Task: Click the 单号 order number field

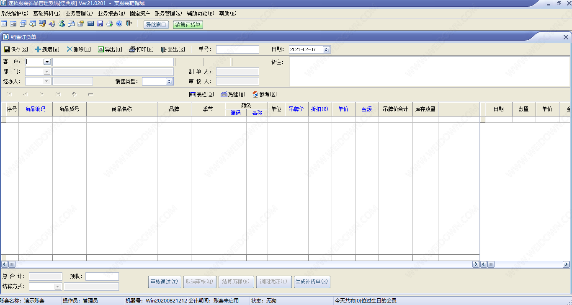Action: (237, 49)
